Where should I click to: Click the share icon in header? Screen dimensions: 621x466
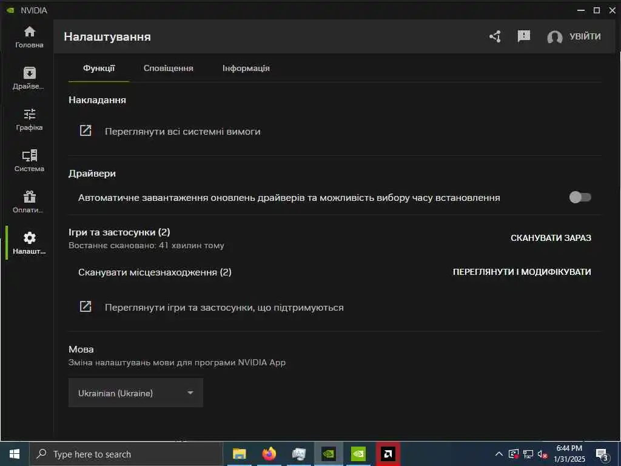pos(495,36)
